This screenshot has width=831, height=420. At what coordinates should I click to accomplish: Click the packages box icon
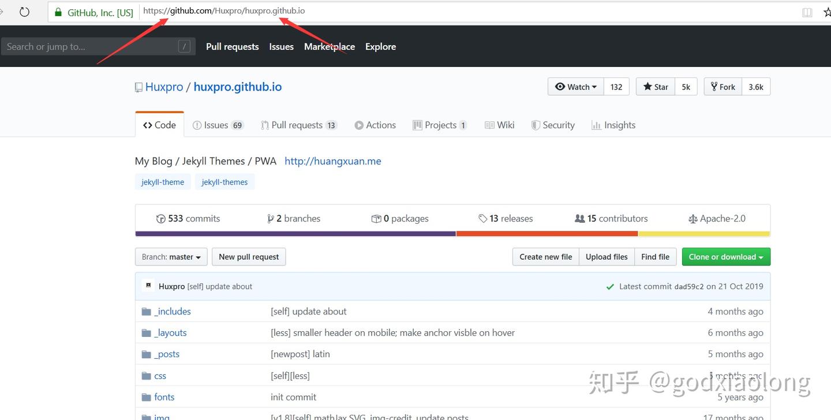pos(376,218)
